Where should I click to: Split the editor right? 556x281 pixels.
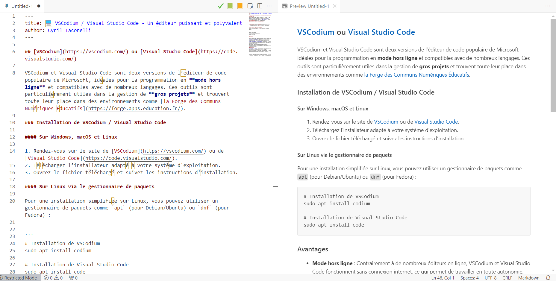coord(260,6)
